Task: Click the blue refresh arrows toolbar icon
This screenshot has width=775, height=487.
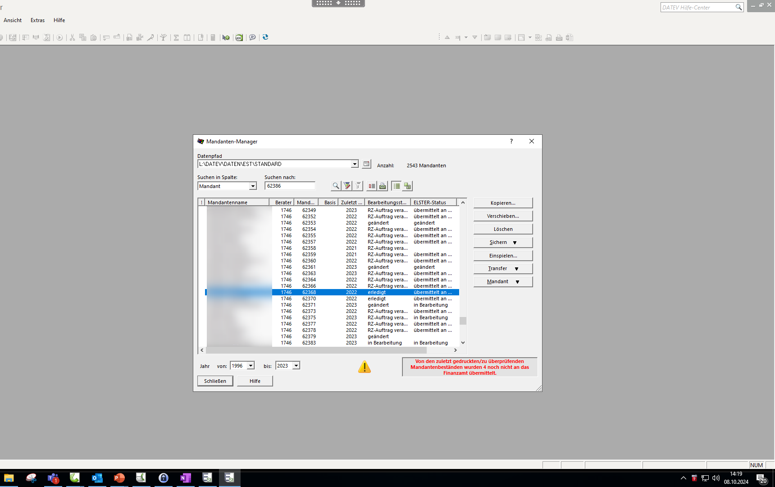Action: [x=265, y=37]
